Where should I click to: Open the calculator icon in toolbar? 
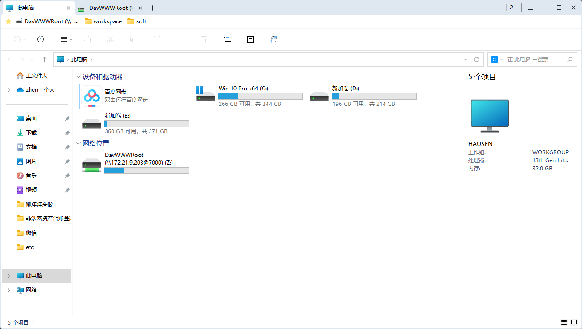pyautogui.click(x=250, y=39)
